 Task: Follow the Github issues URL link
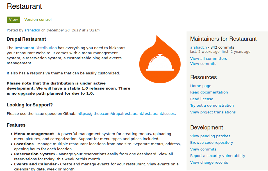tap(126, 114)
